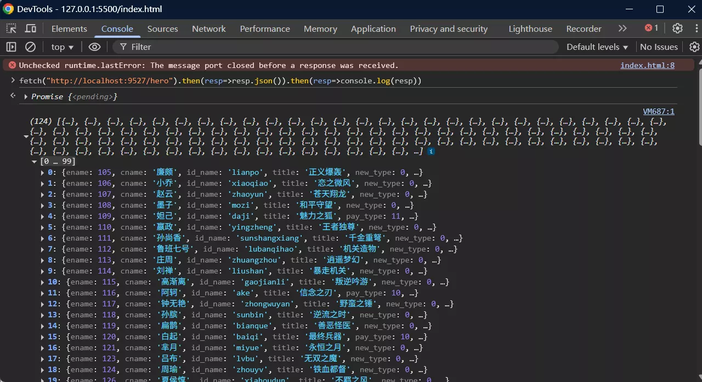Screen dimensions: 702x382
Task: Switch to the Elements tab
Action: pyautogui.click(x=69, y=29)
